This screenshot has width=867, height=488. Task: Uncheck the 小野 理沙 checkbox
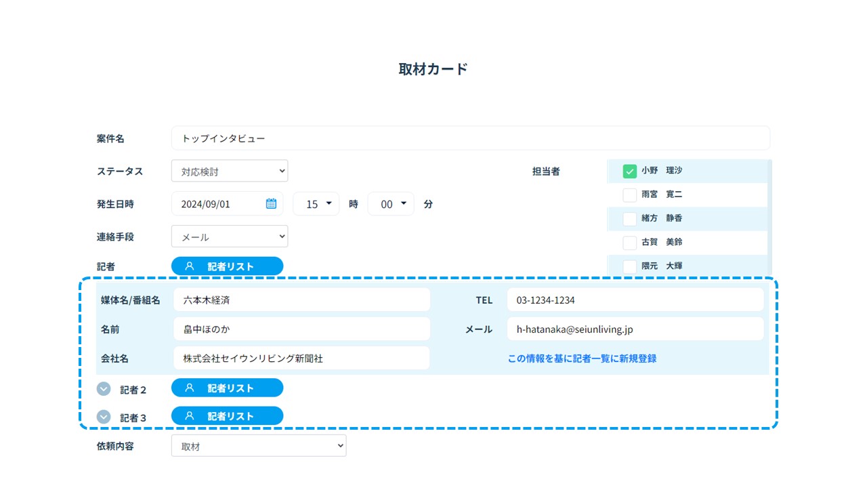(629, 171)
